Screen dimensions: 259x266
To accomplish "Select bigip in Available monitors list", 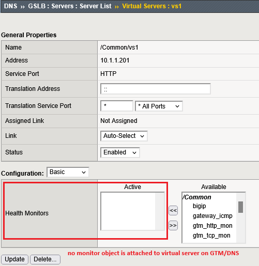I will [x=200, y=206].
